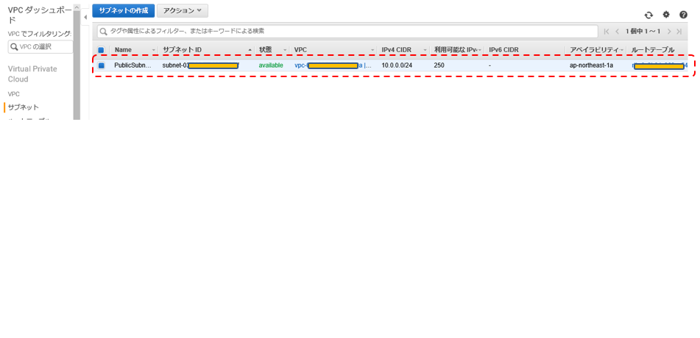Go to next page of results
700x338 pixels.
coord(669,31)
